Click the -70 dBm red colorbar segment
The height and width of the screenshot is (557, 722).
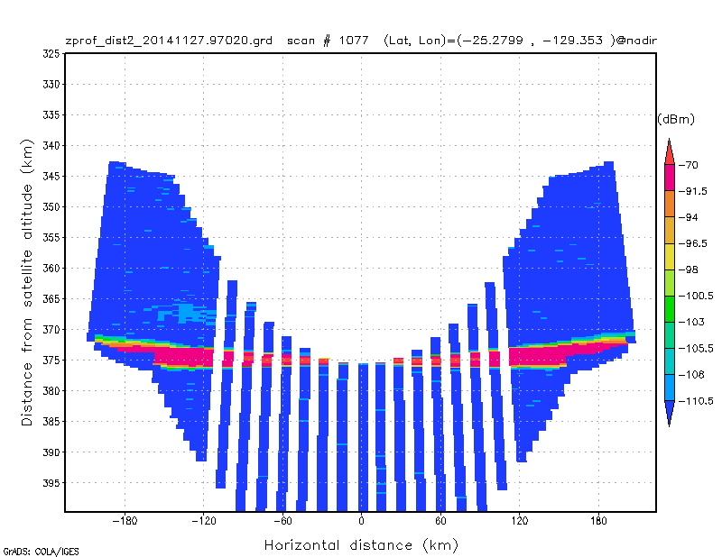coord(669,151)
